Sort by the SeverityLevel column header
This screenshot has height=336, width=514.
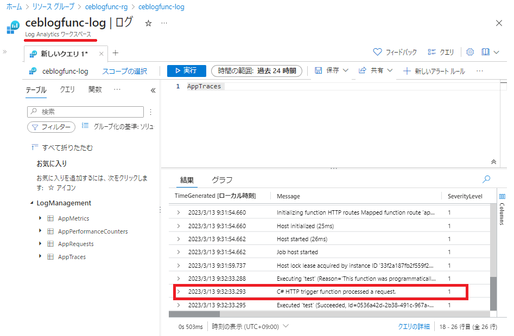click(465, 196)
